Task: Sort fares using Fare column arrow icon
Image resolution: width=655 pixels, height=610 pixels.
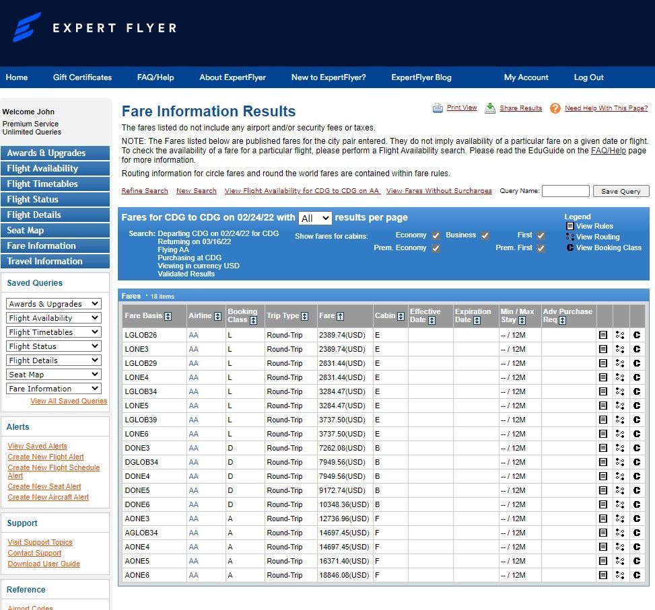Action: point(341,316)
